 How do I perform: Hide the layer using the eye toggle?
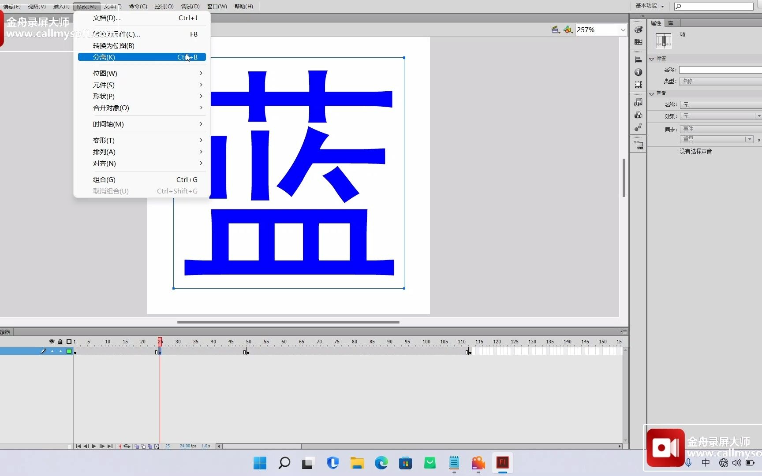[52, 351]
